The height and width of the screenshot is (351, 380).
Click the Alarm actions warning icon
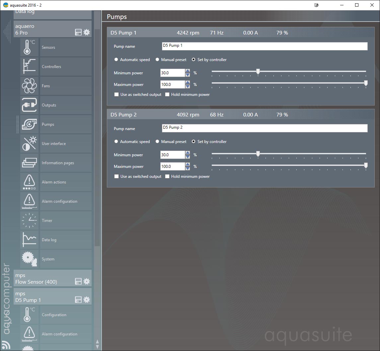29,182
